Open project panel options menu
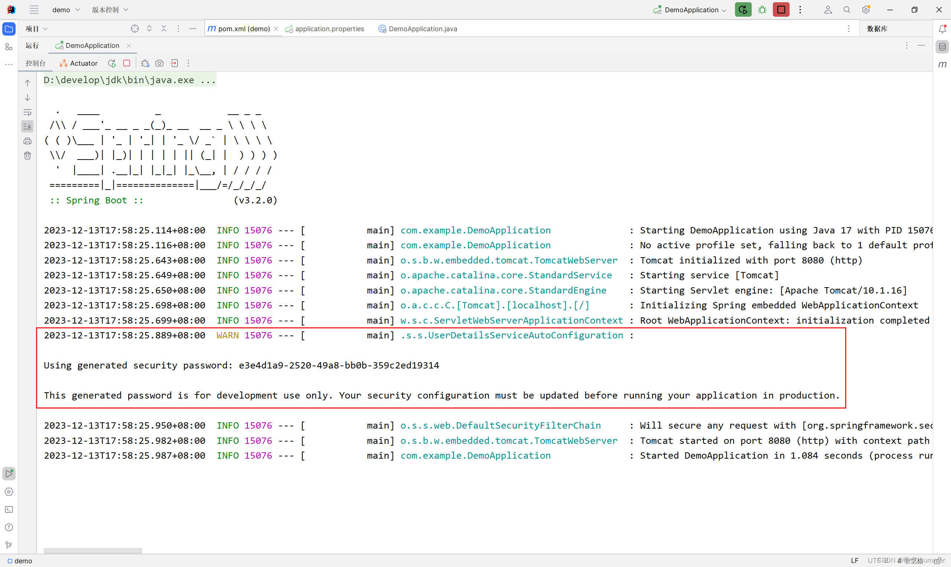951x567 pixels. [178, 29]
